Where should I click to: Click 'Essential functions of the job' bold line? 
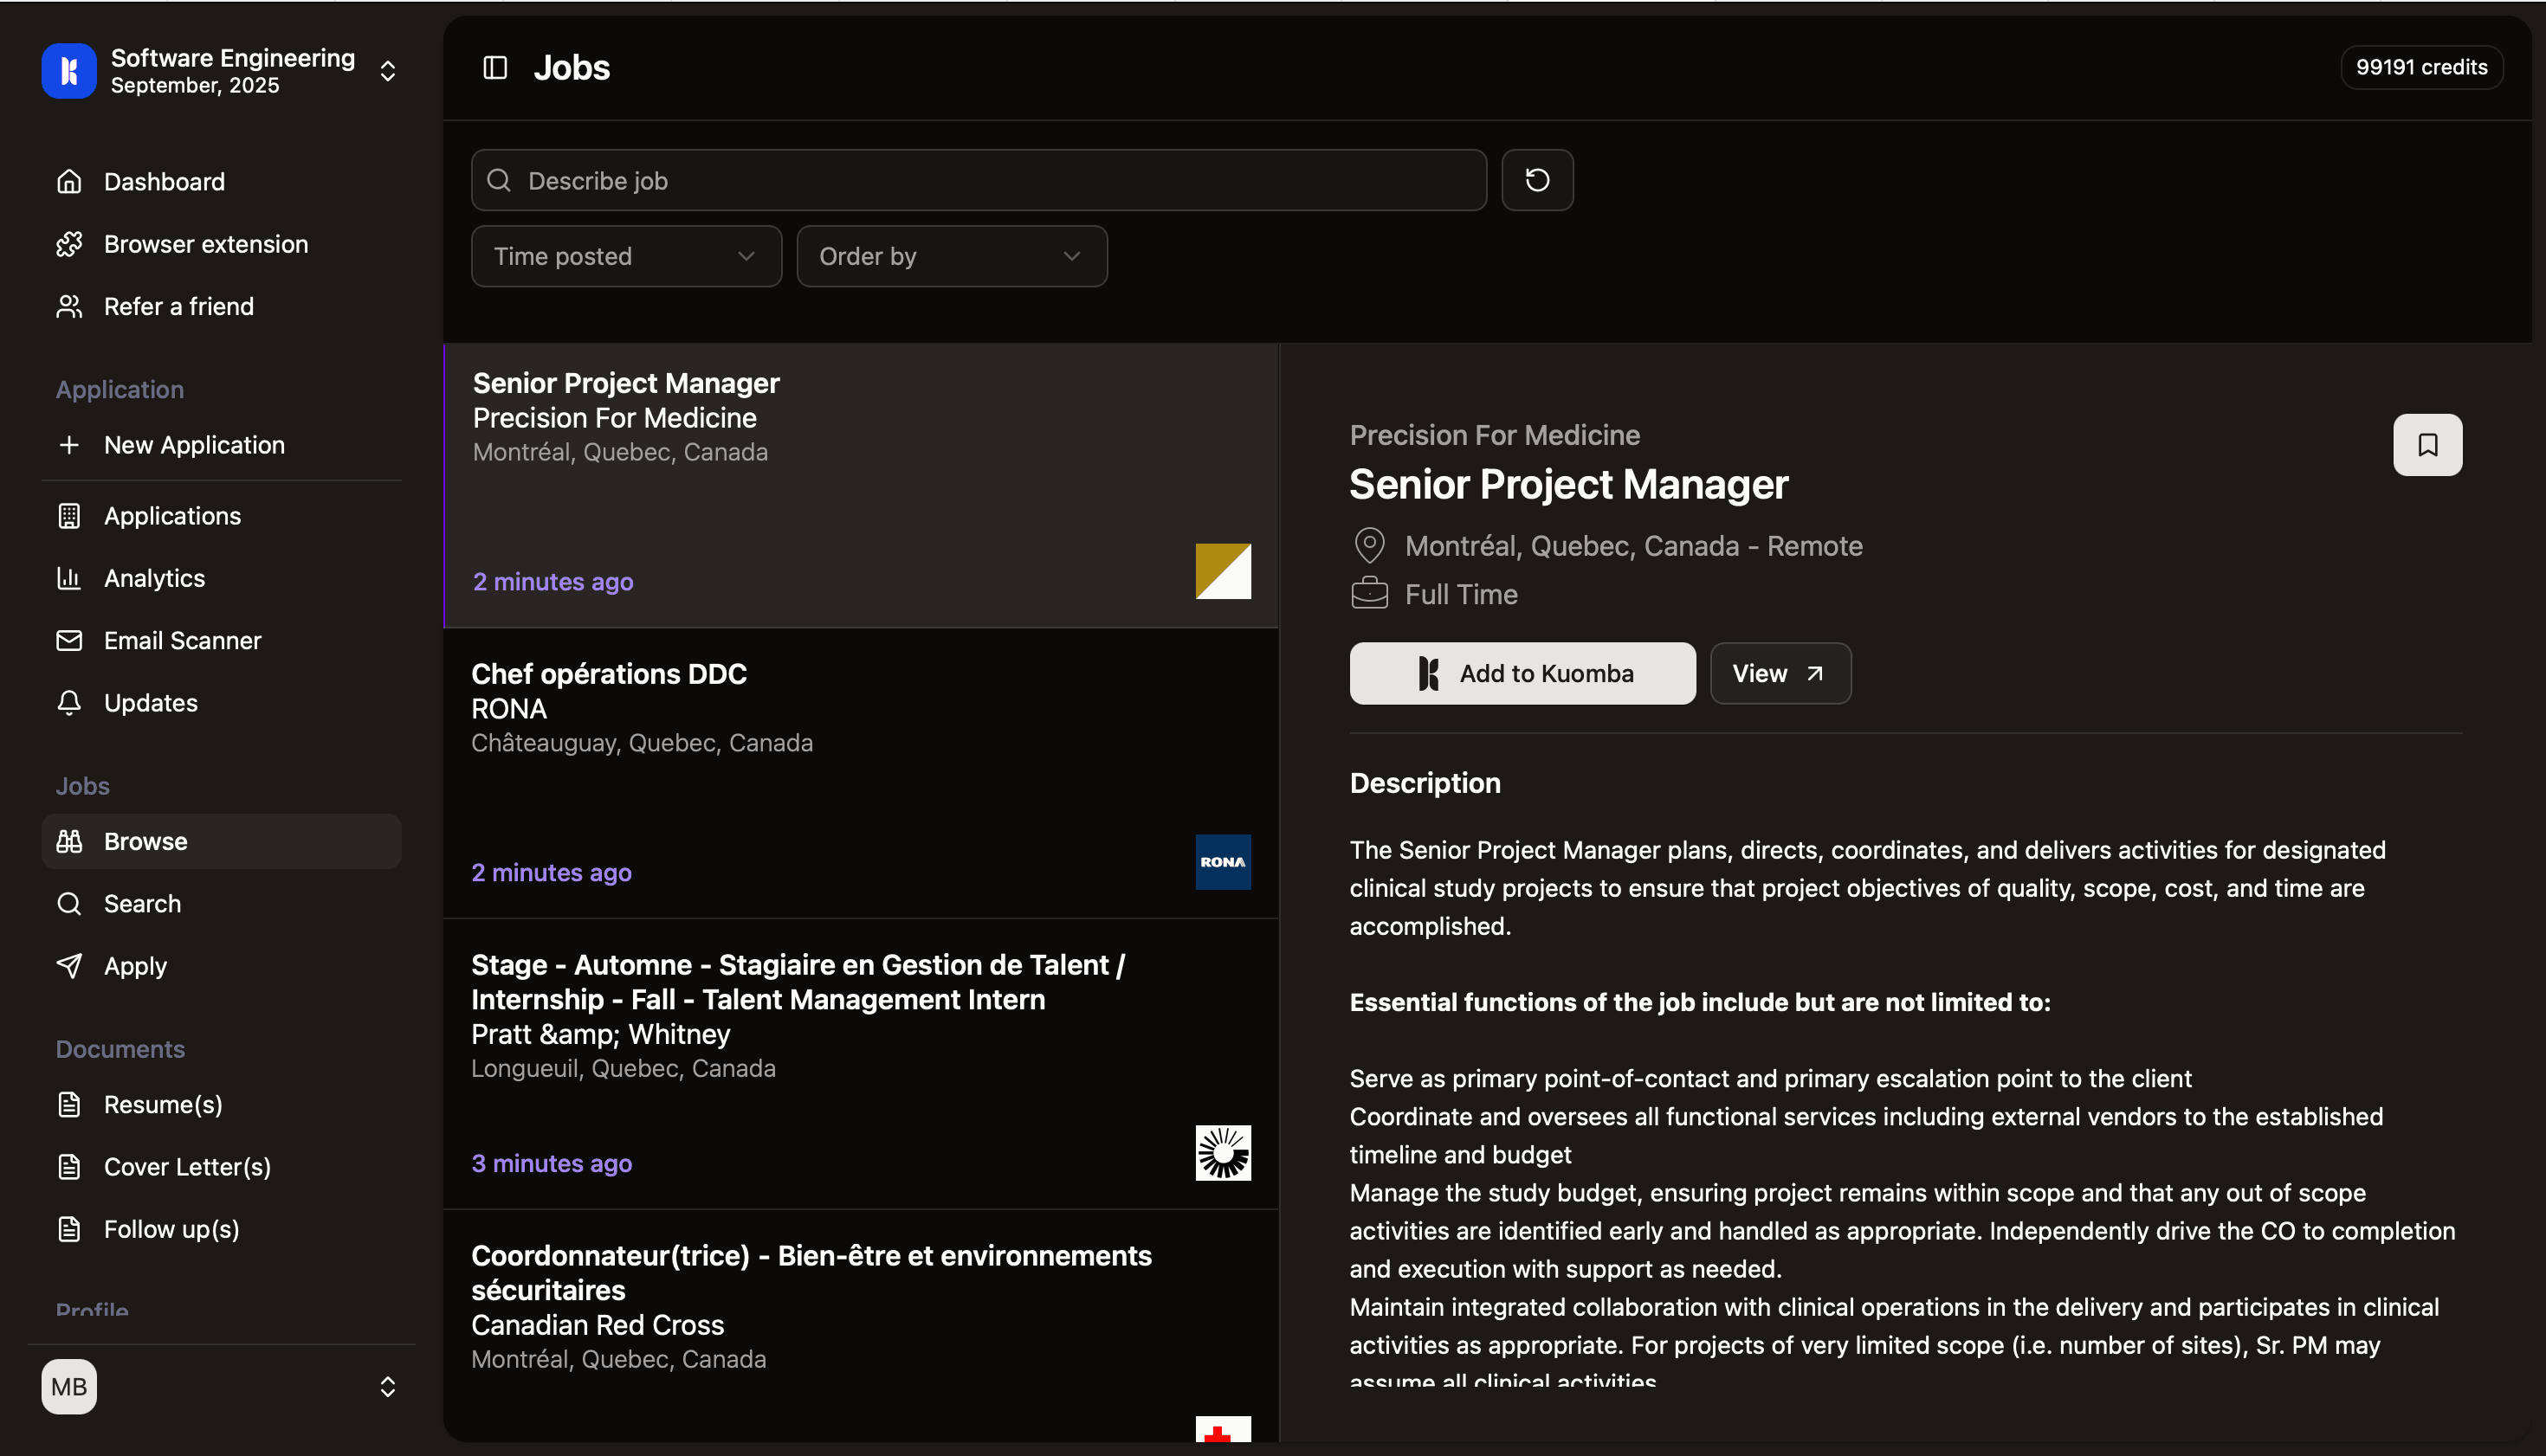1700,1002
